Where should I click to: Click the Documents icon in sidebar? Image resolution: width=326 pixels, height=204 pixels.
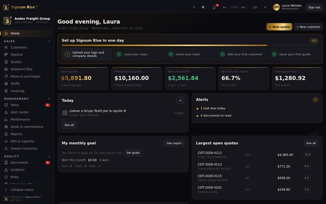pyautogui.click(x=6, y=163)
